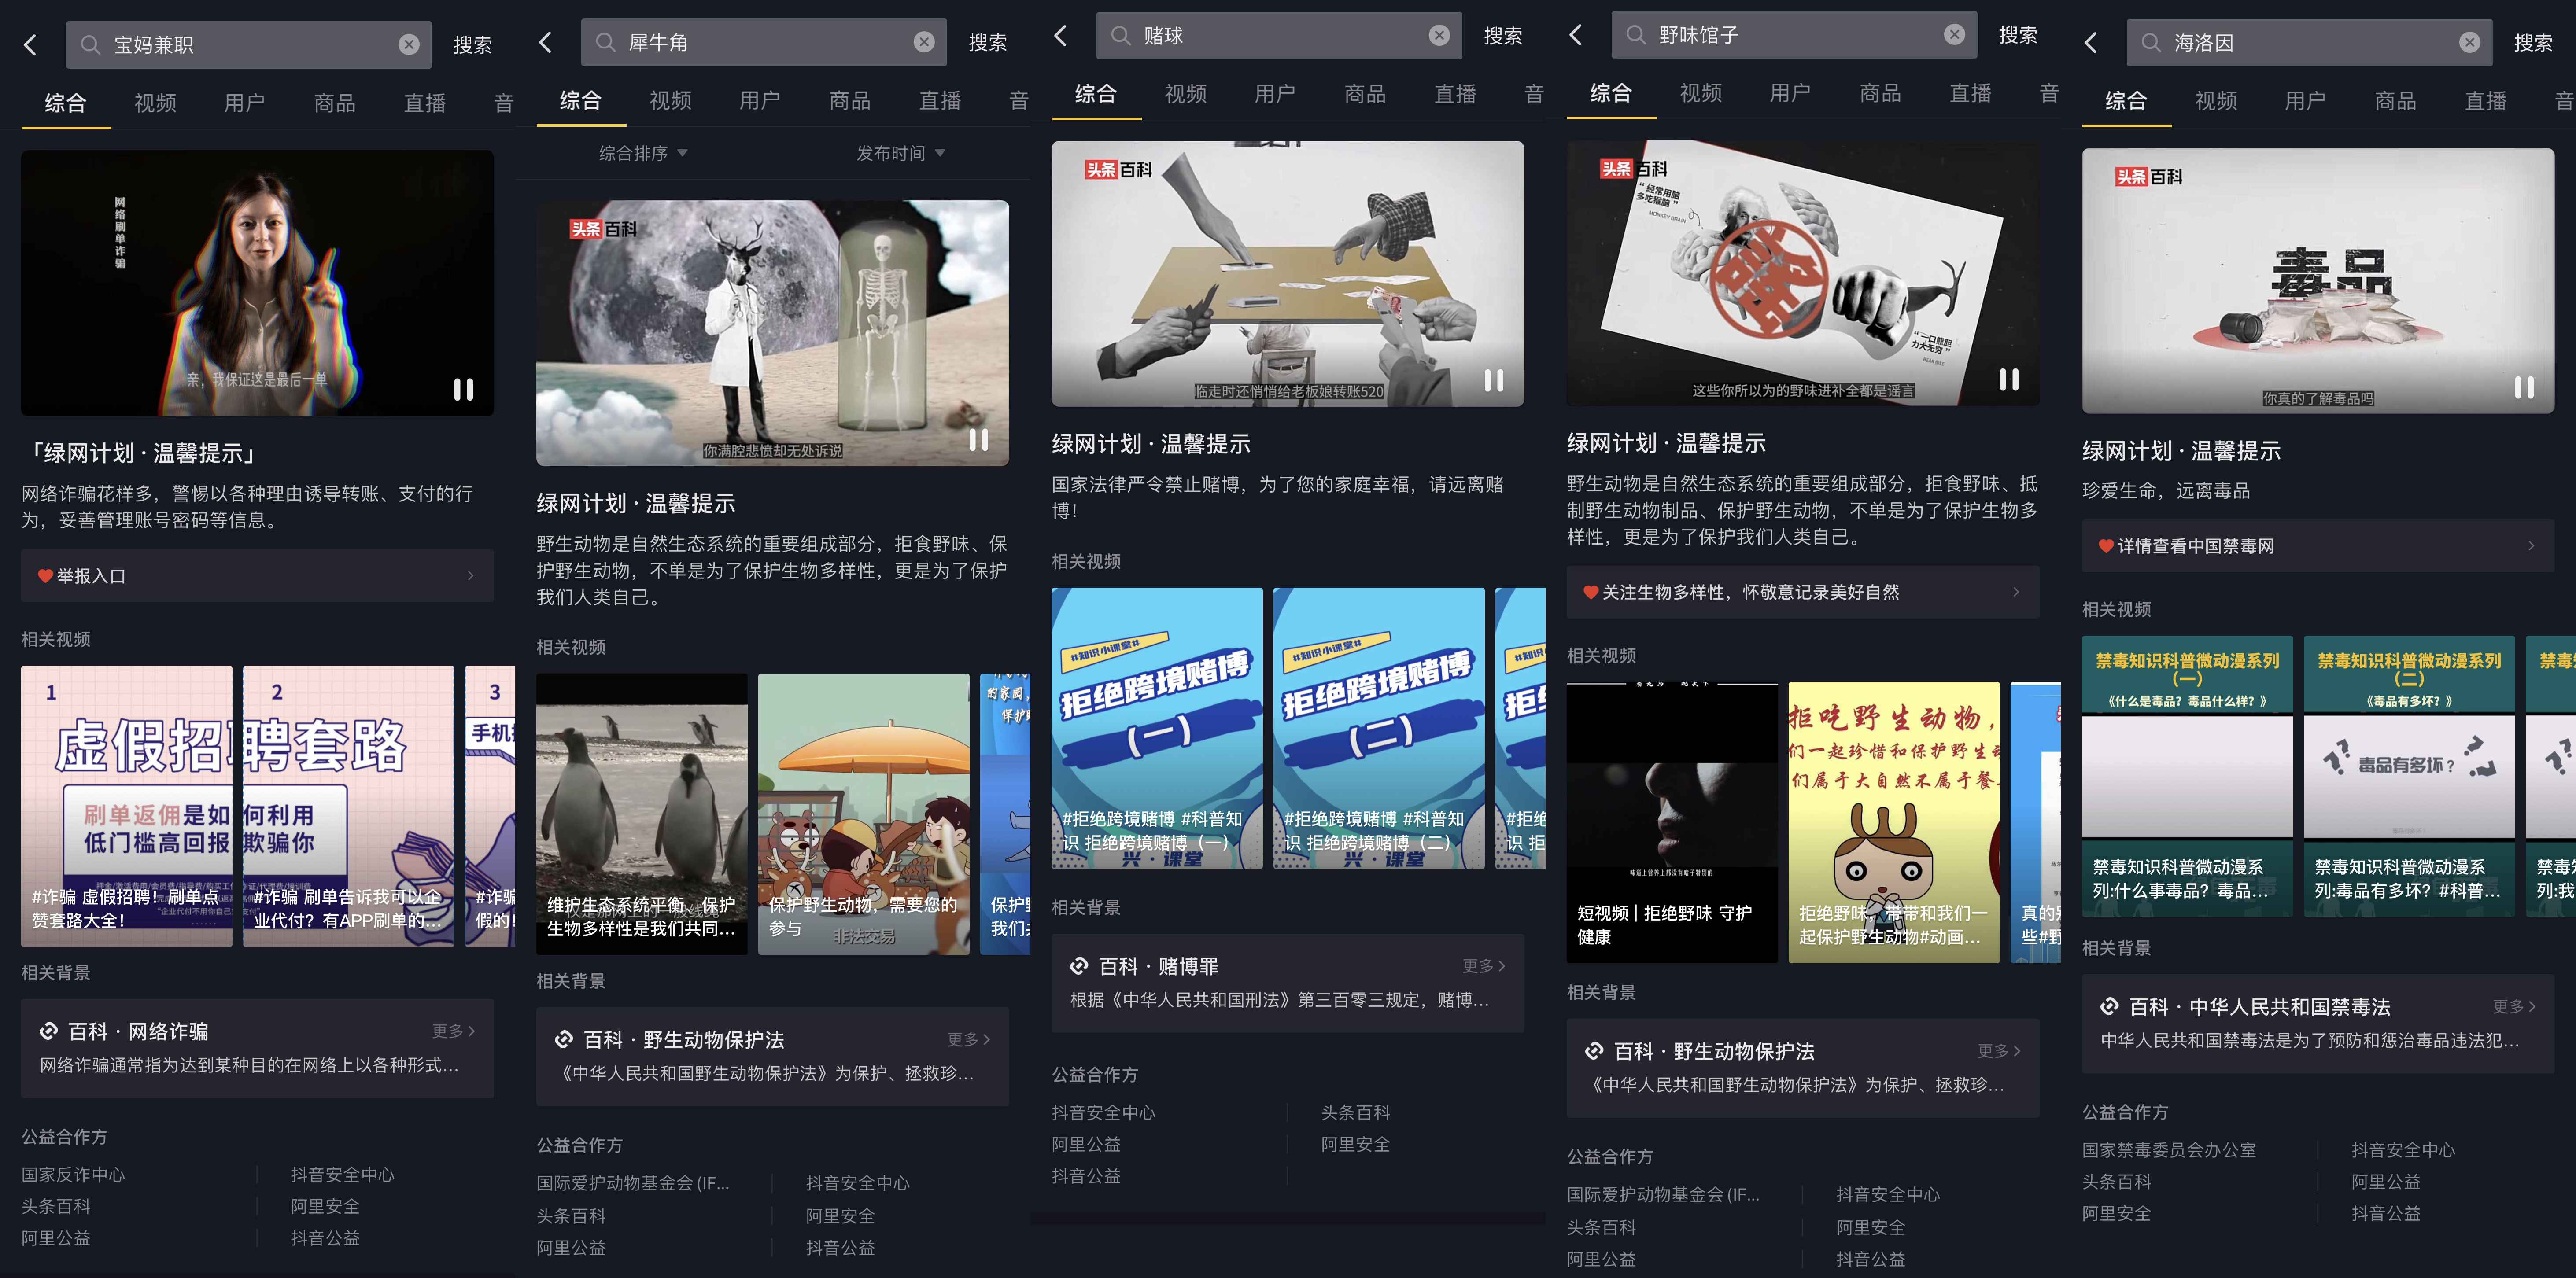Tap 搜索 button for 赌球
This screenshot has width=2576, height=1278.
click(1502, 36)
